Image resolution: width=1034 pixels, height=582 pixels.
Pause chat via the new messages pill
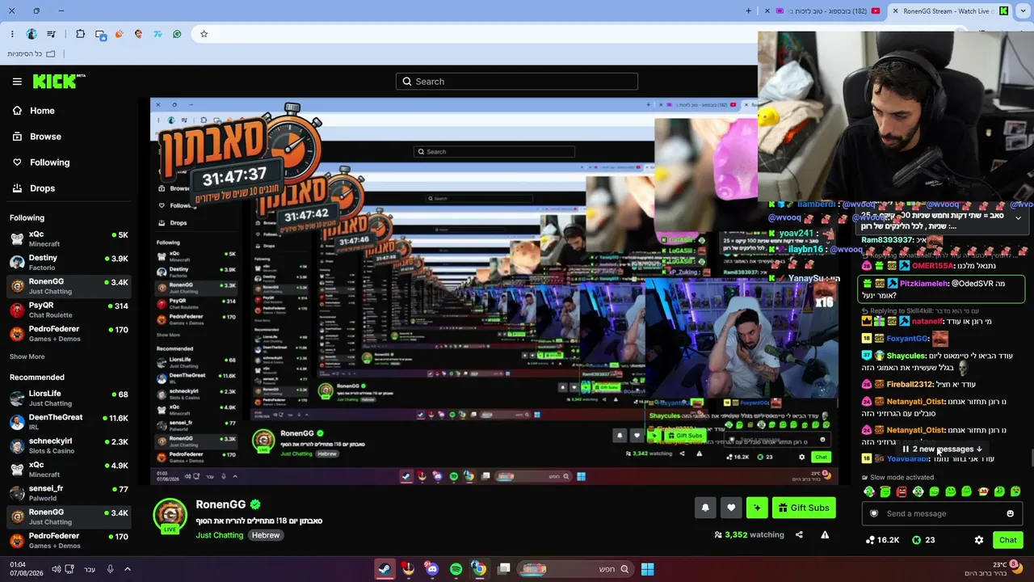click(942, 449)
